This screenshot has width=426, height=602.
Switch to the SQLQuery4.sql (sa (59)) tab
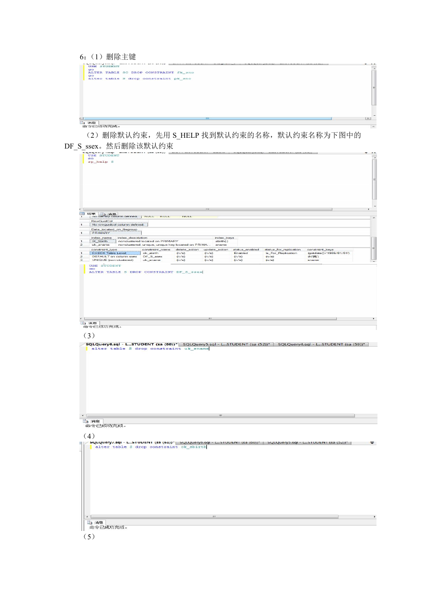(322, 345)
